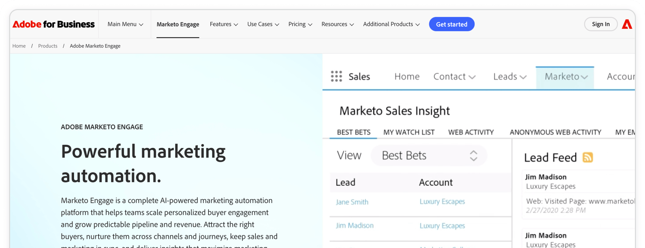Go to the Sales Home tab
The image size is (645, 248).
coord(407,76)
